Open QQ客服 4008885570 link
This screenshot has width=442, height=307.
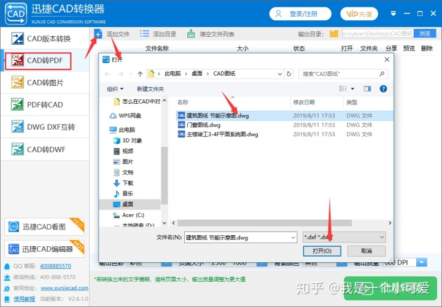tap(55, 266)
